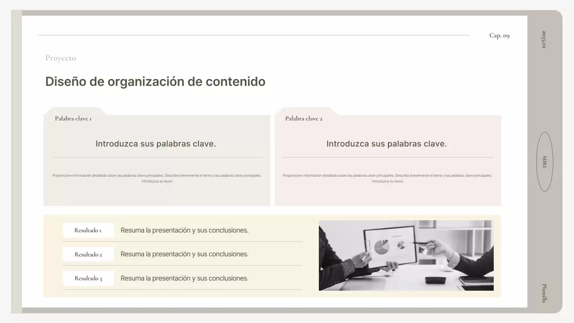Screen dimensions: 574x323
Task: Click the description paragraph in Palabra clave 2 card
Action: (387, 178)
